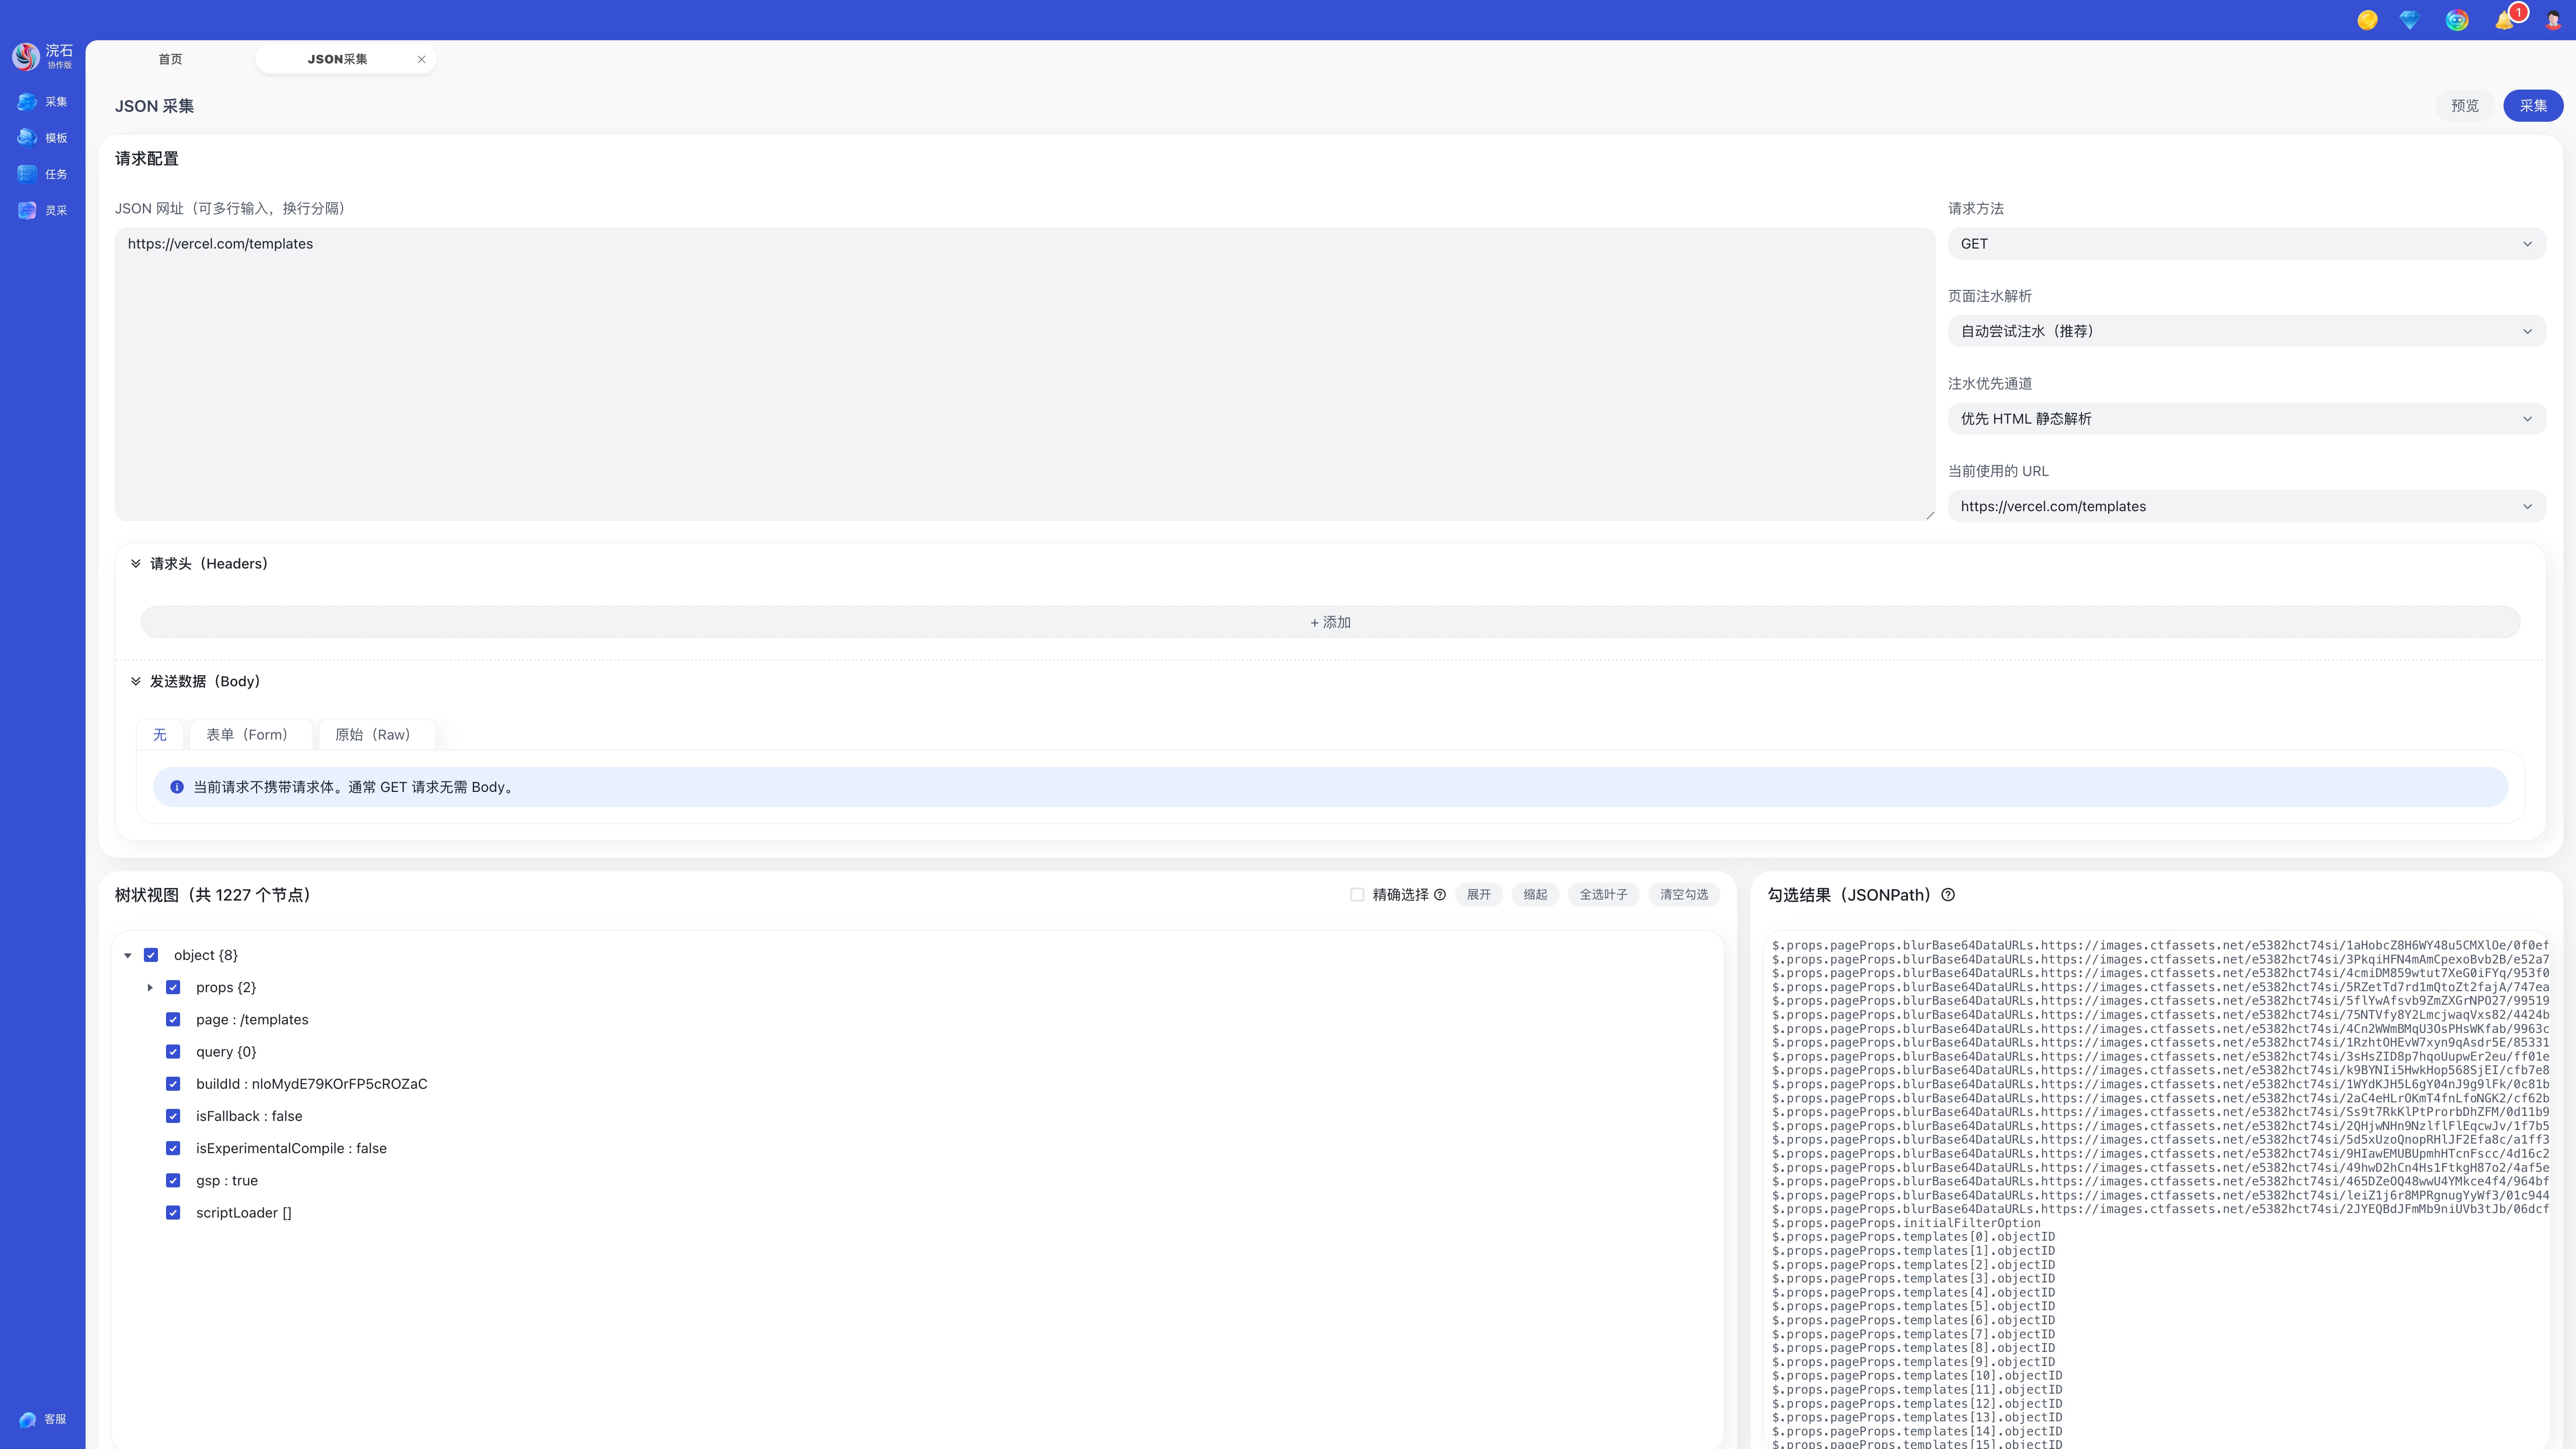Click the JSON 网址 input area

(1024, 374)
